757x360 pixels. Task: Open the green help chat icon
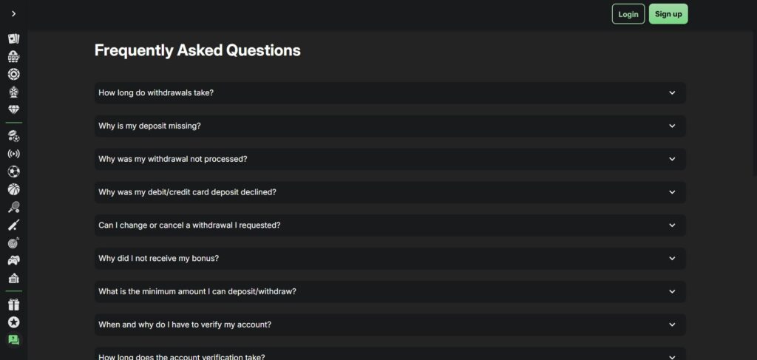point(13,339)
